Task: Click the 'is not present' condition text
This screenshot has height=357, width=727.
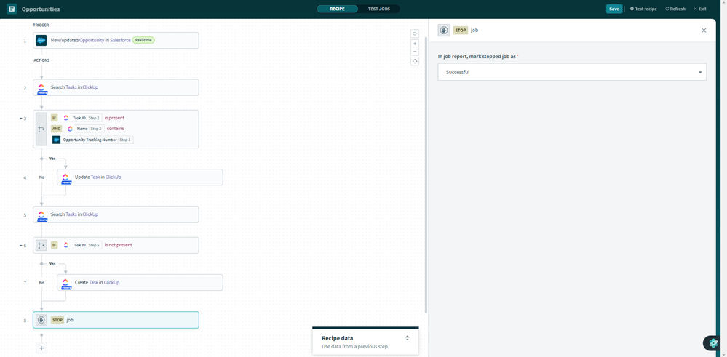Action: click(x=118, y=245)
